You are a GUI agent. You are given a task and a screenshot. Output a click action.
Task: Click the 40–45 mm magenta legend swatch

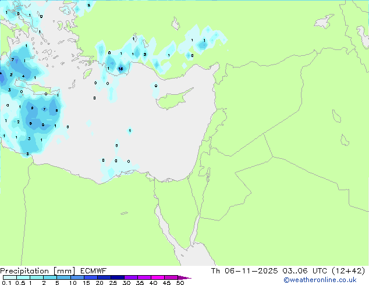(158, 277)
